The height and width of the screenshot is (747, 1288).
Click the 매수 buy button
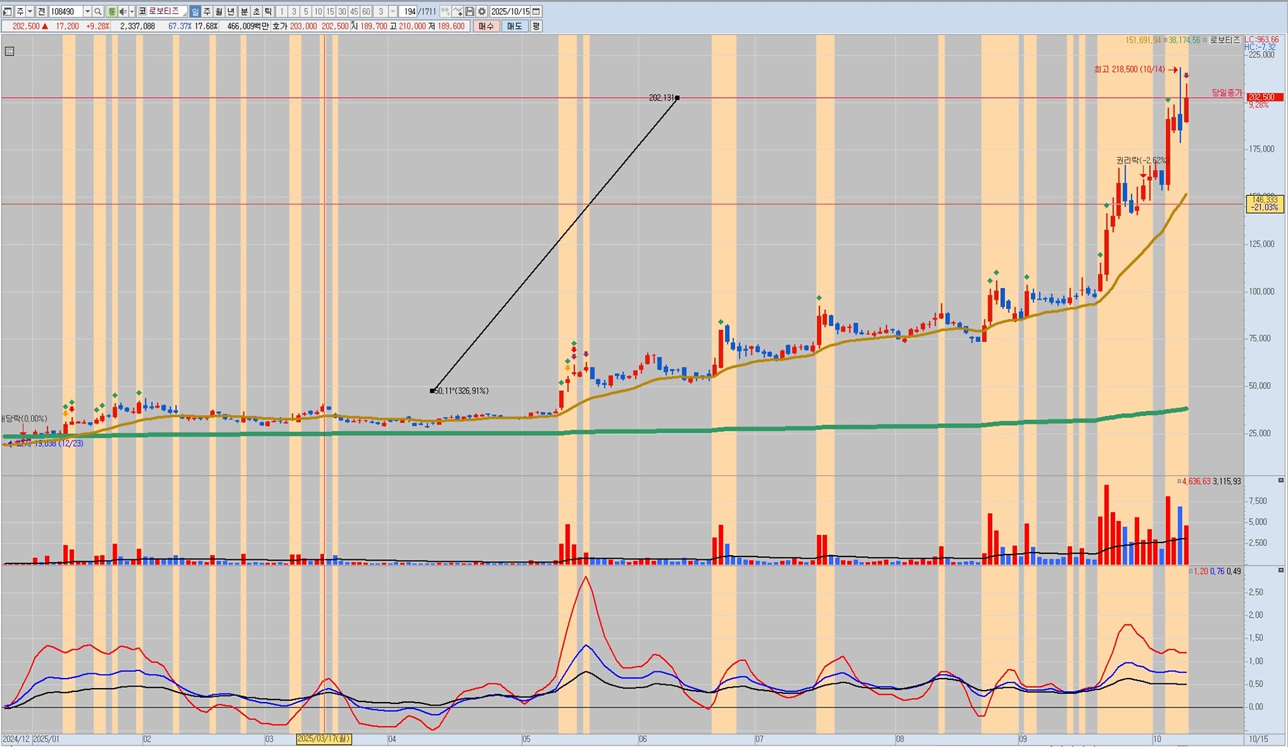coord(486,26)
